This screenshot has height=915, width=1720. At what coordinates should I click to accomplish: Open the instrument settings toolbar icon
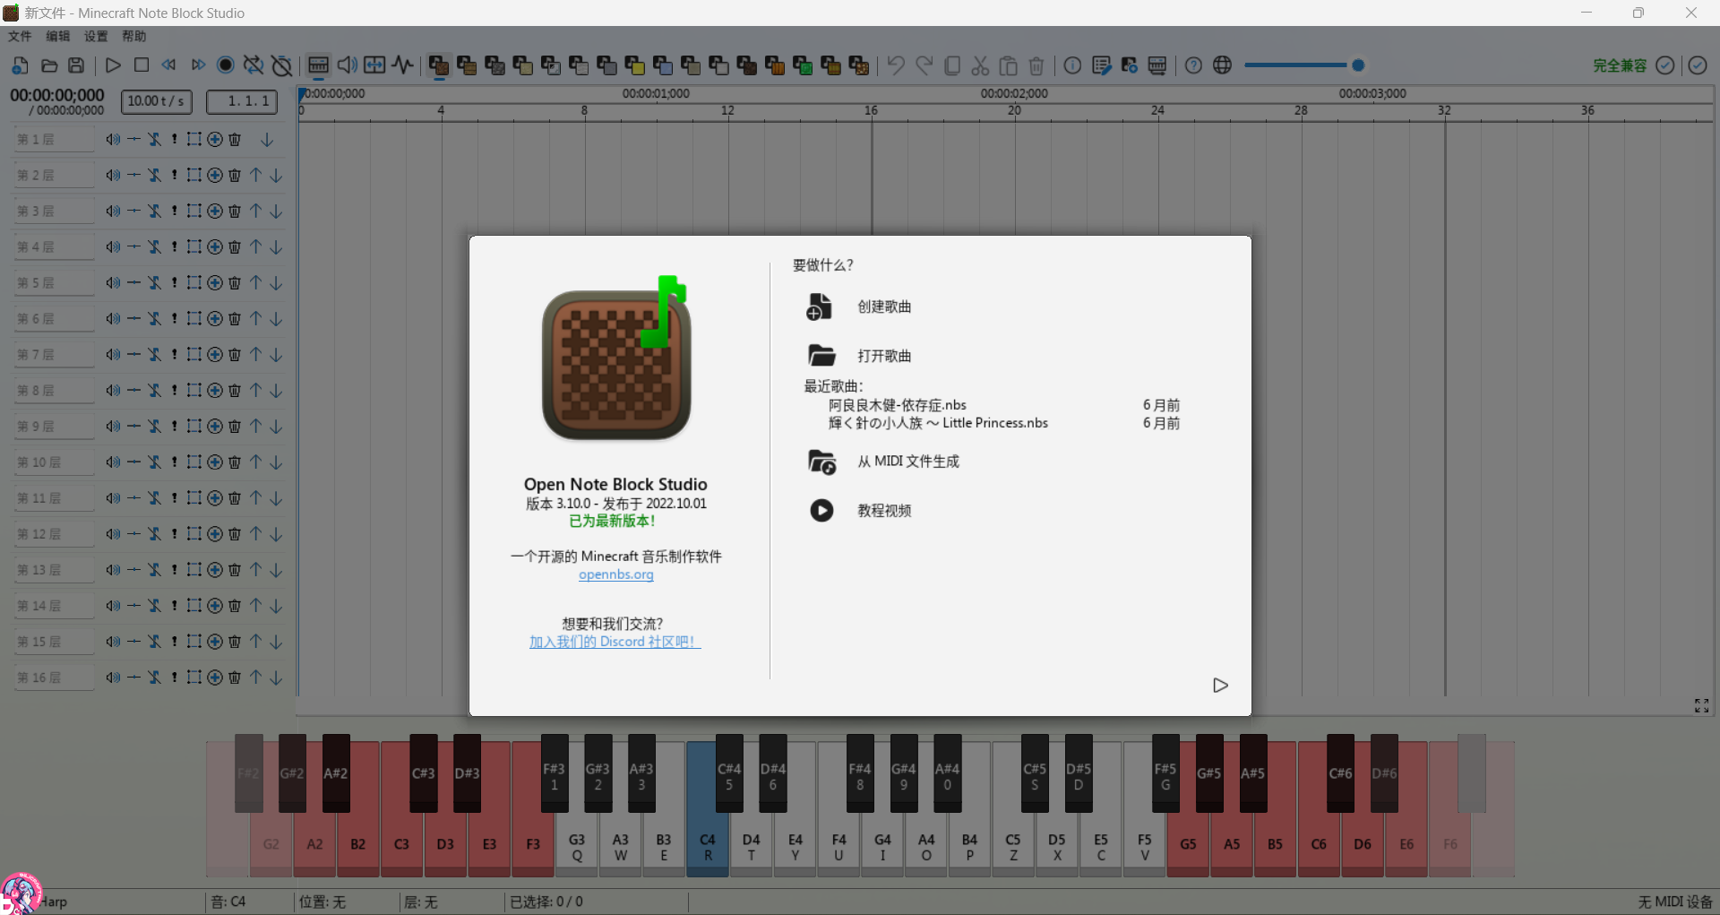point(1130,65)
